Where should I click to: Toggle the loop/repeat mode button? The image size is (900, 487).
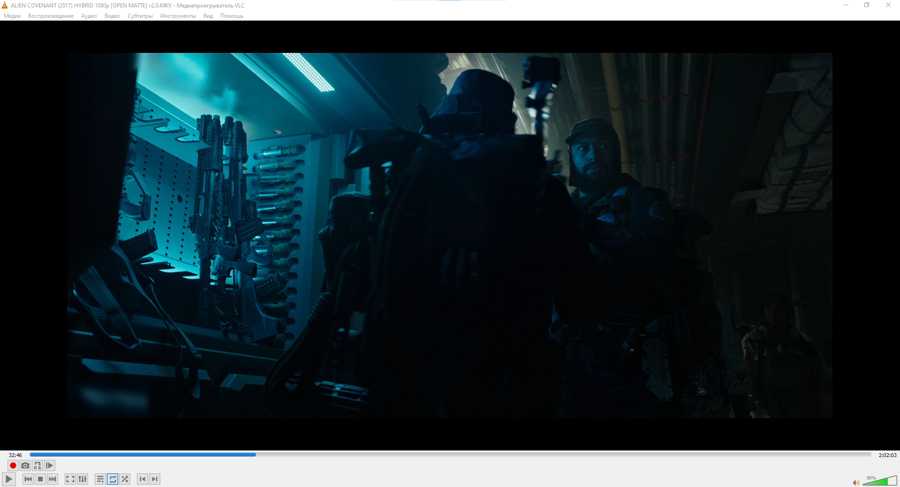point(112,479)
